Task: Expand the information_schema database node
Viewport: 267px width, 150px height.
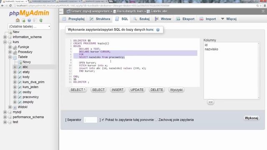Action: click(x=5, y=37)
